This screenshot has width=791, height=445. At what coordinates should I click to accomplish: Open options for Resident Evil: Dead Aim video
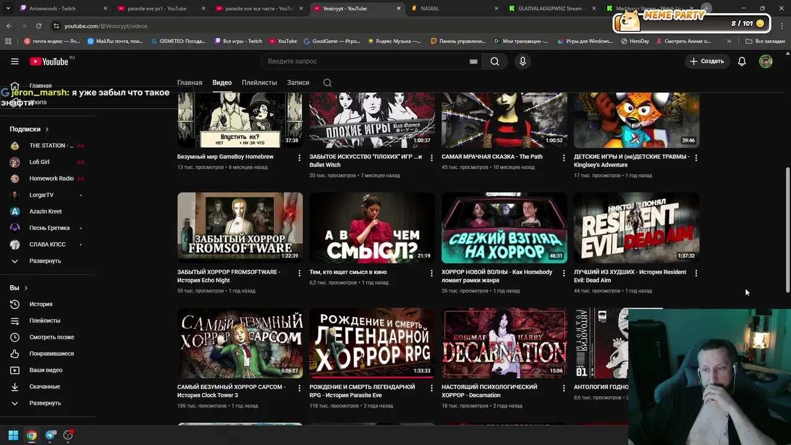click(696, 273)
